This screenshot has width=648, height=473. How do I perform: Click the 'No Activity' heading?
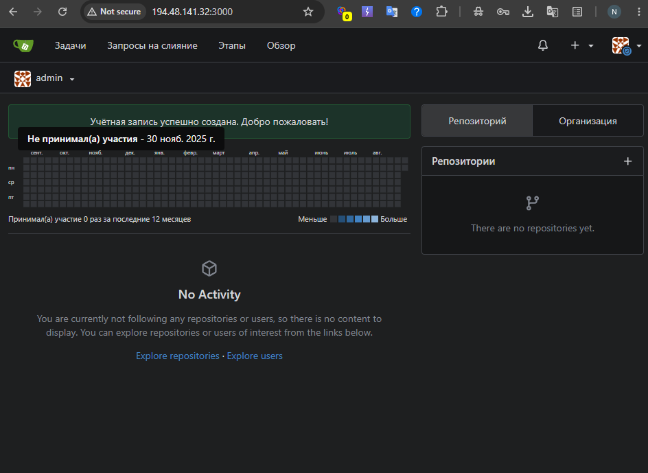tap(209, 295)
